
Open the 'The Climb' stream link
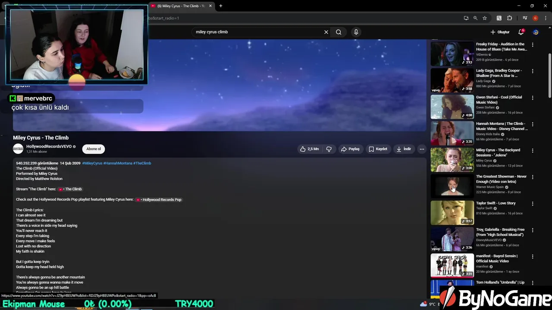coord(70,189)
